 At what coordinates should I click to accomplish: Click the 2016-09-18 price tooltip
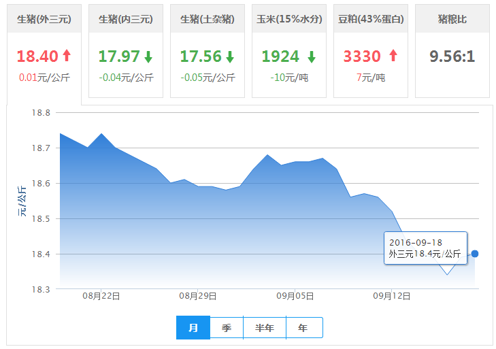[425, 248]
